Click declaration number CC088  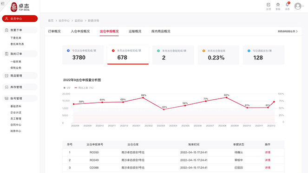94,168
